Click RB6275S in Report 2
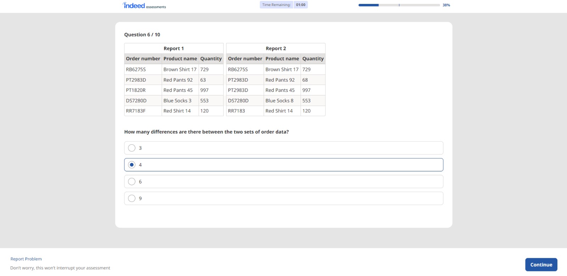Screen dimensions: 567x276 tap(238, 70)
